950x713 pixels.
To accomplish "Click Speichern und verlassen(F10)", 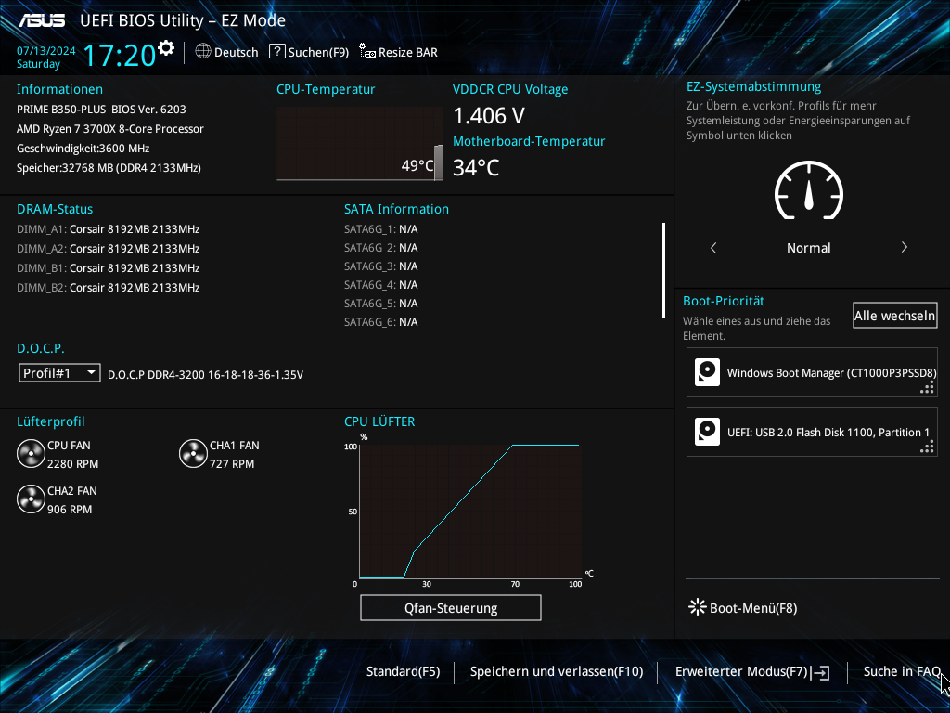I will 557,671.
